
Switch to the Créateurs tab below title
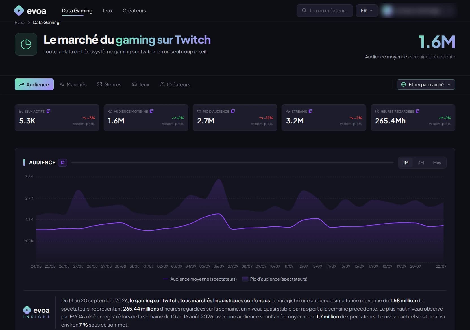point(175,84)
